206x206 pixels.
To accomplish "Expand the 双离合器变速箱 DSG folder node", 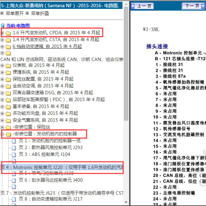I will [2, 93].
